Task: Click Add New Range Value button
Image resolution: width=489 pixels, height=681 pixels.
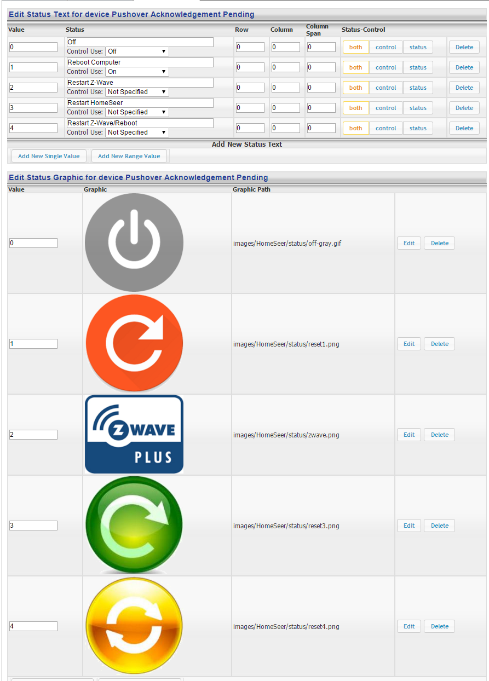Action: [x=129, y=156]
